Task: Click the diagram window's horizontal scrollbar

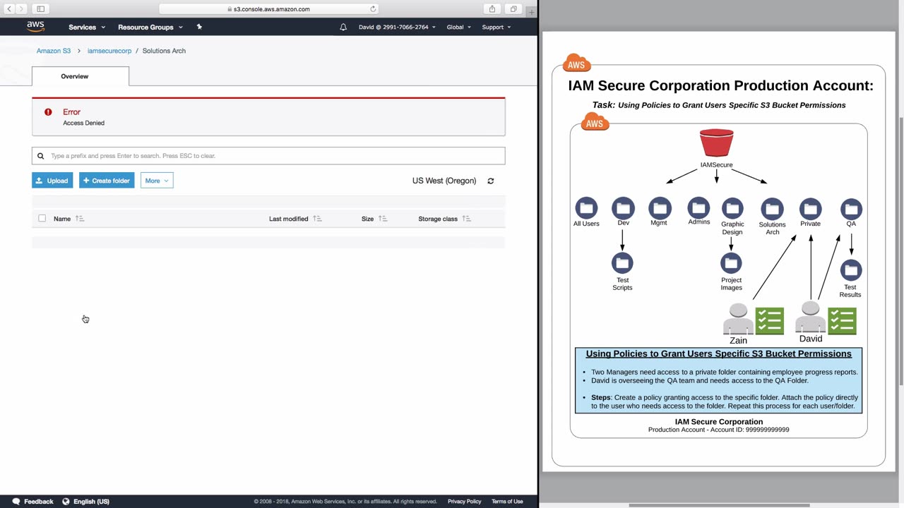Action: tap(719, 505)
